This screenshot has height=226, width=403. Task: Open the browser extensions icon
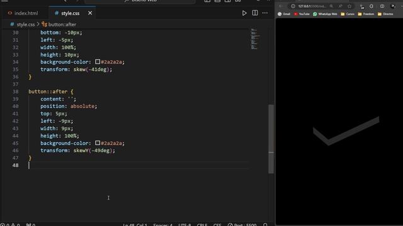(372, 6)
